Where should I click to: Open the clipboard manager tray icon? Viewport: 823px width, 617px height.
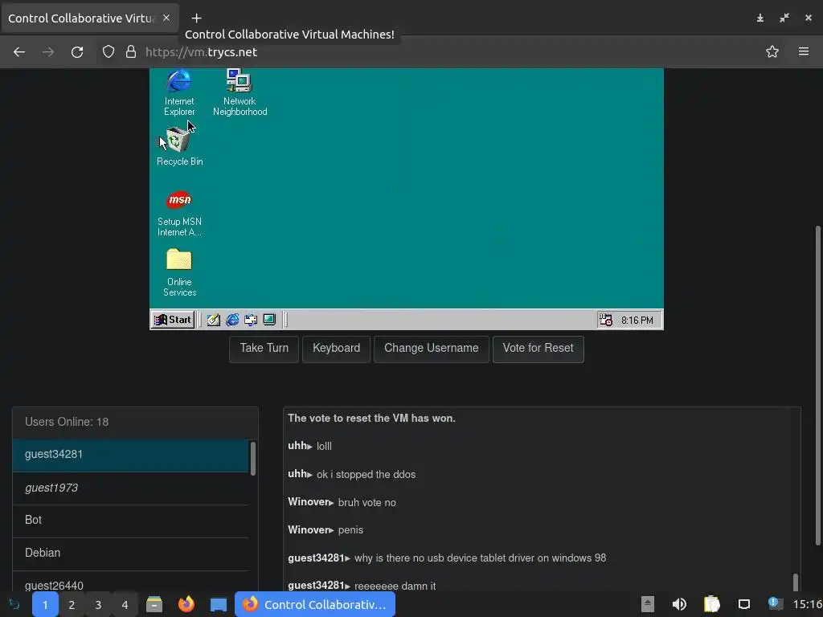712,604
